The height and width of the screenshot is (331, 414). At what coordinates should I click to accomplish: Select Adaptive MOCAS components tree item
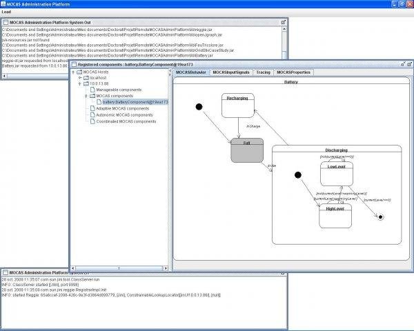(123, 108)
